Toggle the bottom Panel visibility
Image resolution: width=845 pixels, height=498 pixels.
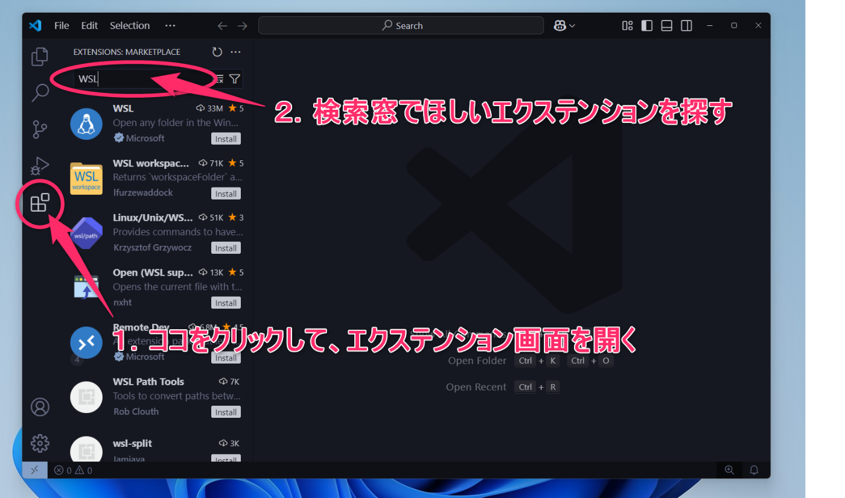click(666, 25)
